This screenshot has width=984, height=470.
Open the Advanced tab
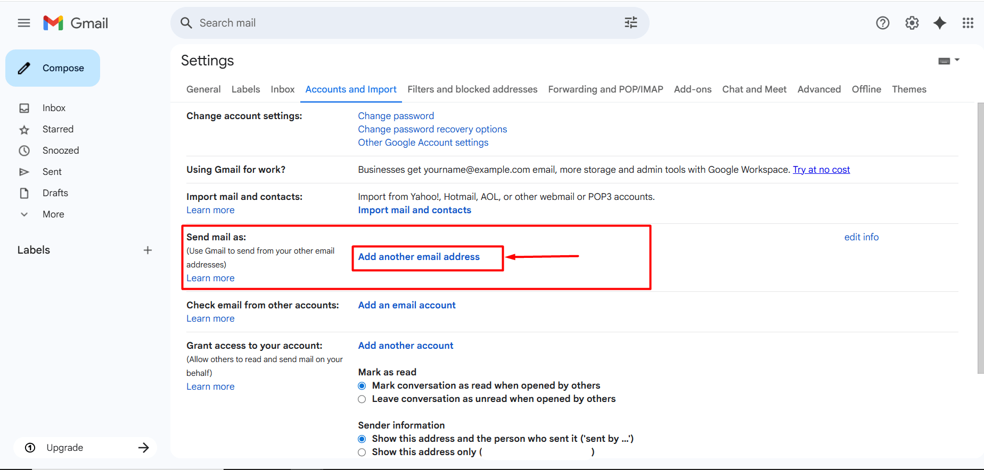pyautogui.click(x=819, y=89)
